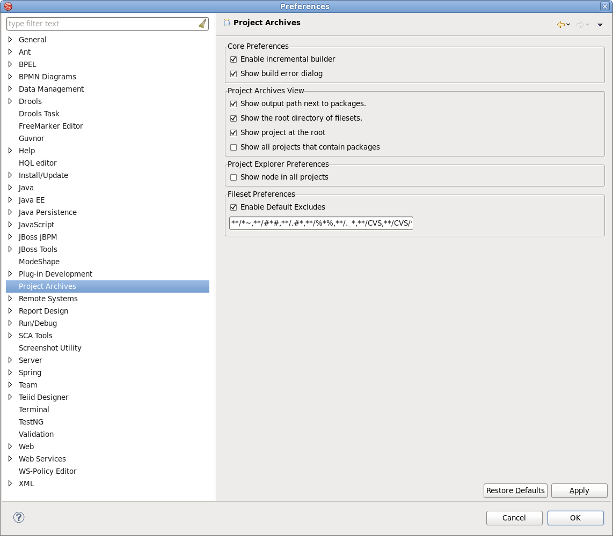Click the back navigation arrow icon
Viewport: 613px width, 536px height.
tap(560, 24)
